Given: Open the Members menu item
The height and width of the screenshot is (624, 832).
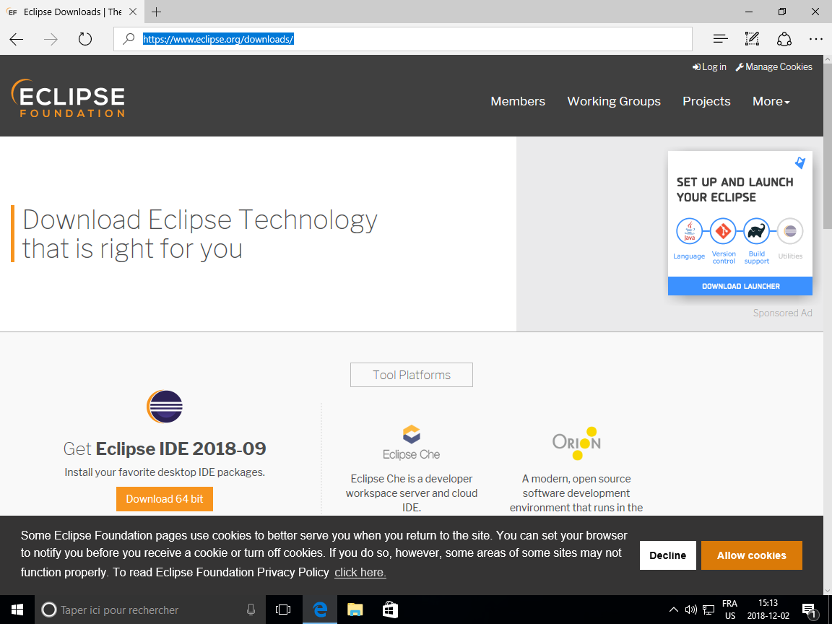Looking at the screenshot, I should tap(518, 101).
